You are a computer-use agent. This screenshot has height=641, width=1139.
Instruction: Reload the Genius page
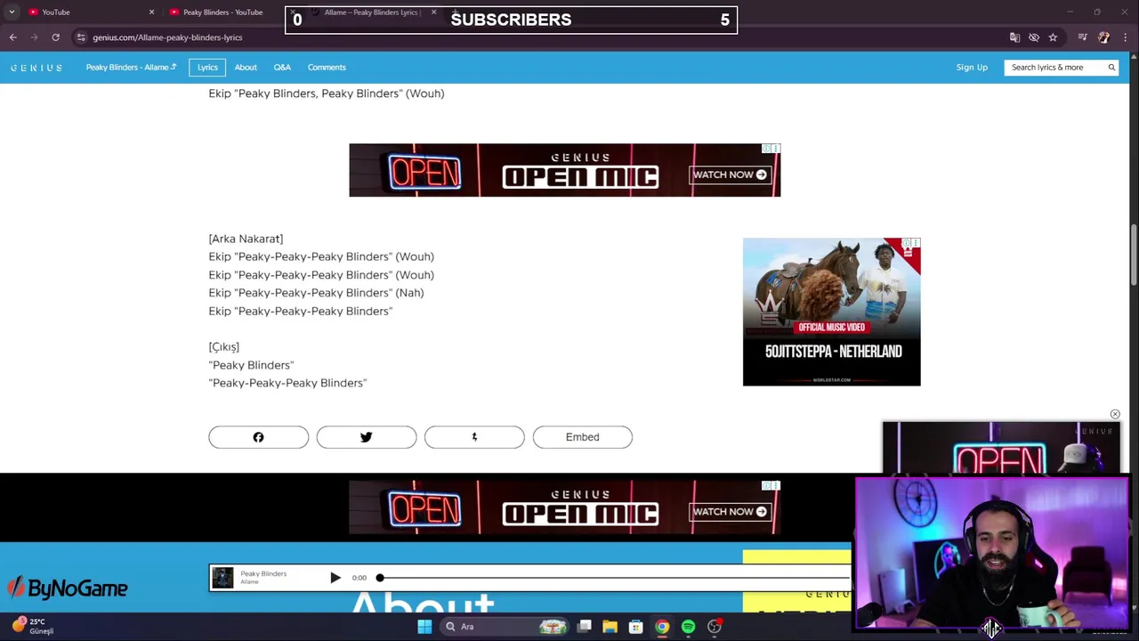[55, 37]
